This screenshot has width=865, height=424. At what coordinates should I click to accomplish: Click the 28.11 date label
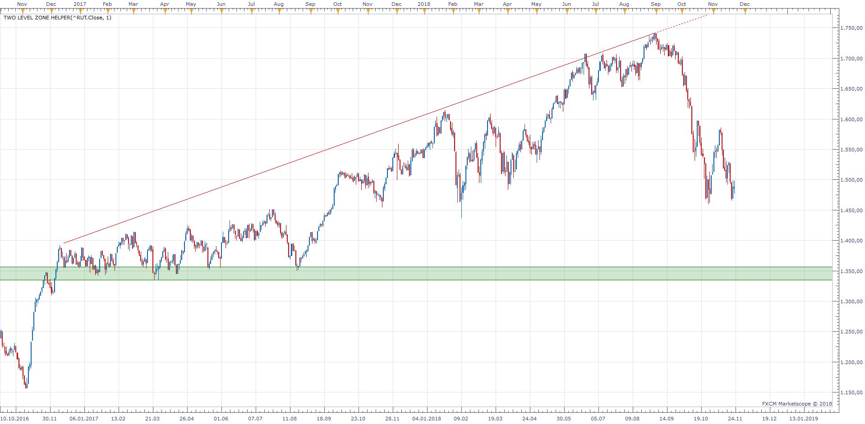[x=392, y=419]
